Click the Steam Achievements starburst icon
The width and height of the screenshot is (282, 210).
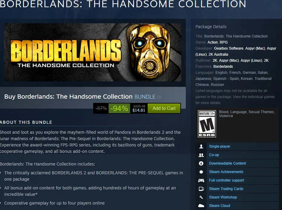[201, 172]
